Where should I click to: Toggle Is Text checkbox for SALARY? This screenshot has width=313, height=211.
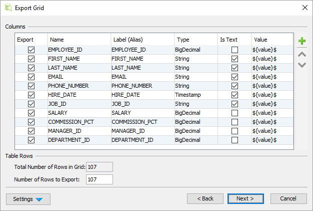coord(234,113)
